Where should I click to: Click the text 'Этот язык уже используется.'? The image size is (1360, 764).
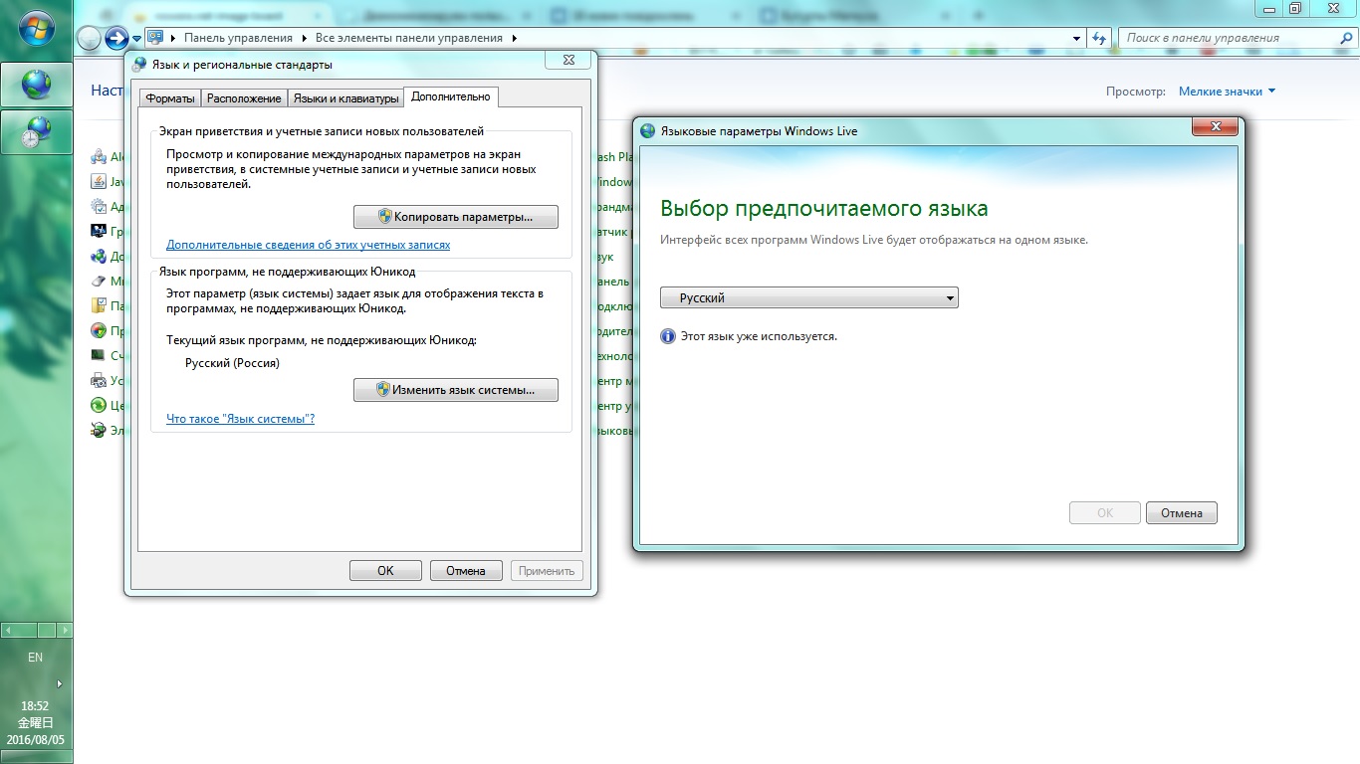click(x=759, y=336)
